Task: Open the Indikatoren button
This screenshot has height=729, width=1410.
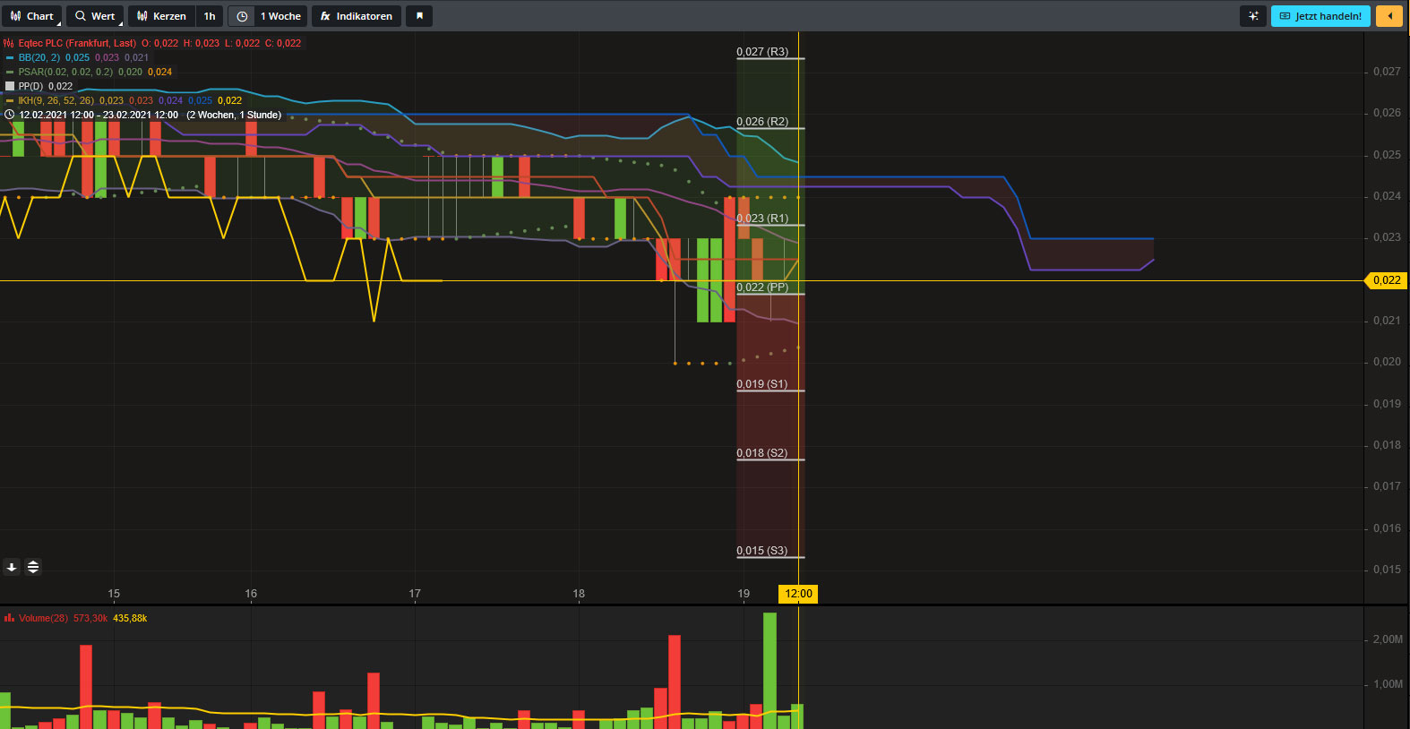Action: [357, 16]
